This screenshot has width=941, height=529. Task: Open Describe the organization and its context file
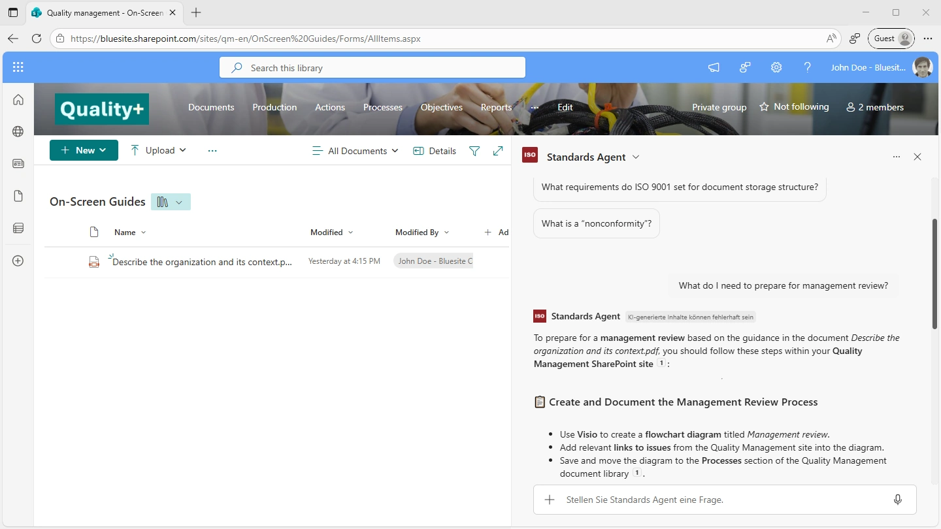tap(202, 262)
